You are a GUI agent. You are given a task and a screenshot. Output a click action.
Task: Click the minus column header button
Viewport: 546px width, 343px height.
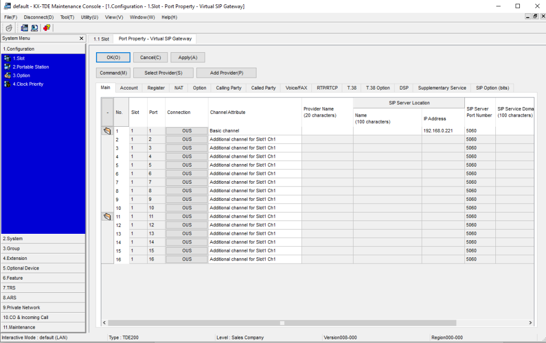pos(107,112)
